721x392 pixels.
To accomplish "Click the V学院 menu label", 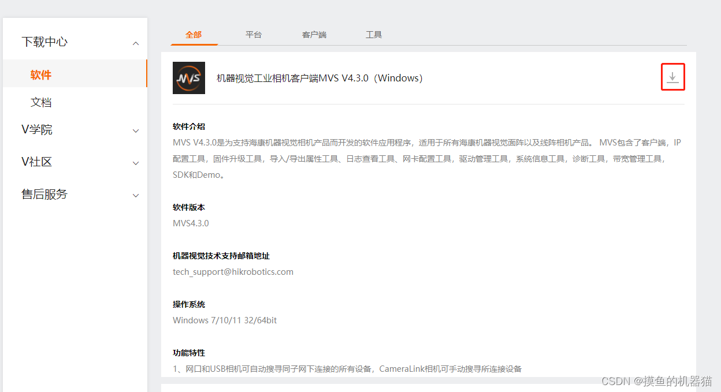I will coord(37,129).
